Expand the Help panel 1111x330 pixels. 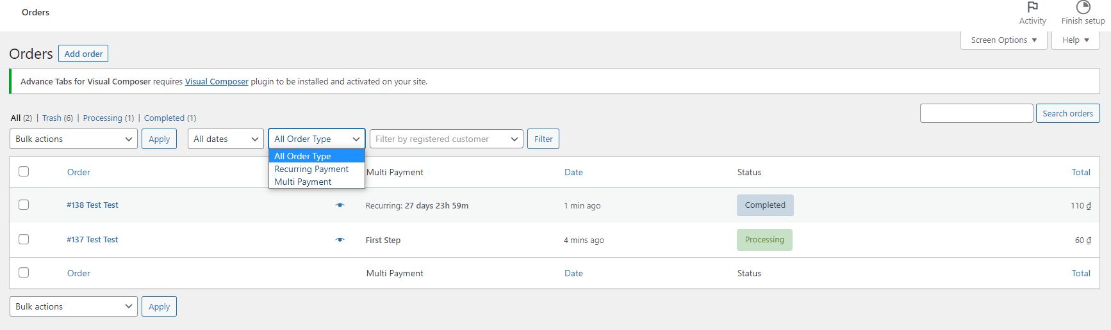click(1075, 40)
